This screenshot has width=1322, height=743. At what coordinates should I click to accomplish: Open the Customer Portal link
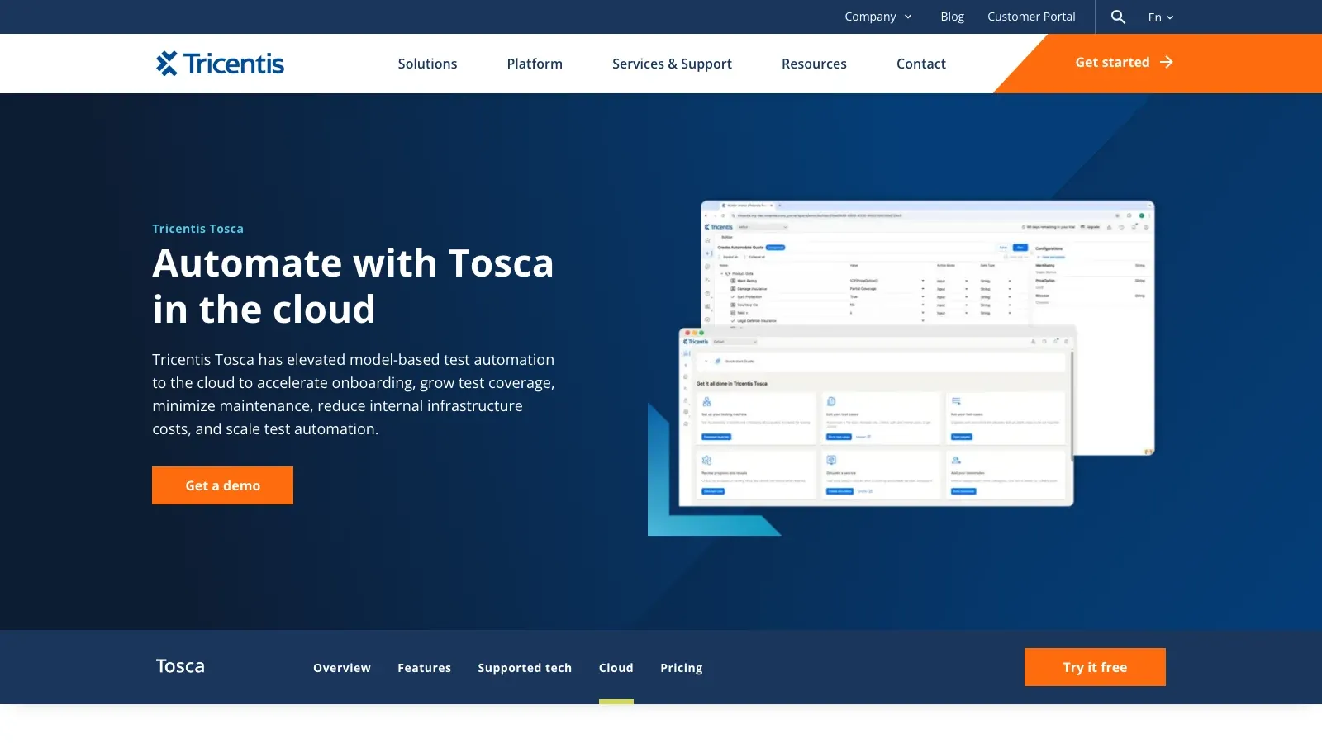coord(1031,17)
